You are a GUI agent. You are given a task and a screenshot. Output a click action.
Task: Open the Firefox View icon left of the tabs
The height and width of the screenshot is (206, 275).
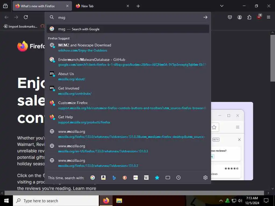5,6
